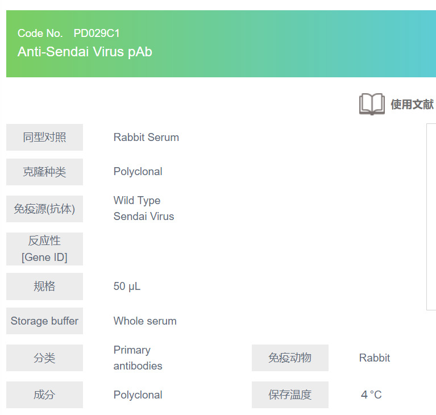The height and width of the screenshot is (415, 436).
Task: Select the 同型对照 label cell
Action: [44, 137]
